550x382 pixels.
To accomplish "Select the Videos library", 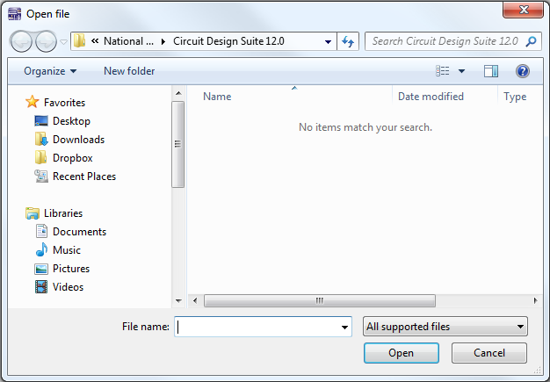I will [68, 287].
